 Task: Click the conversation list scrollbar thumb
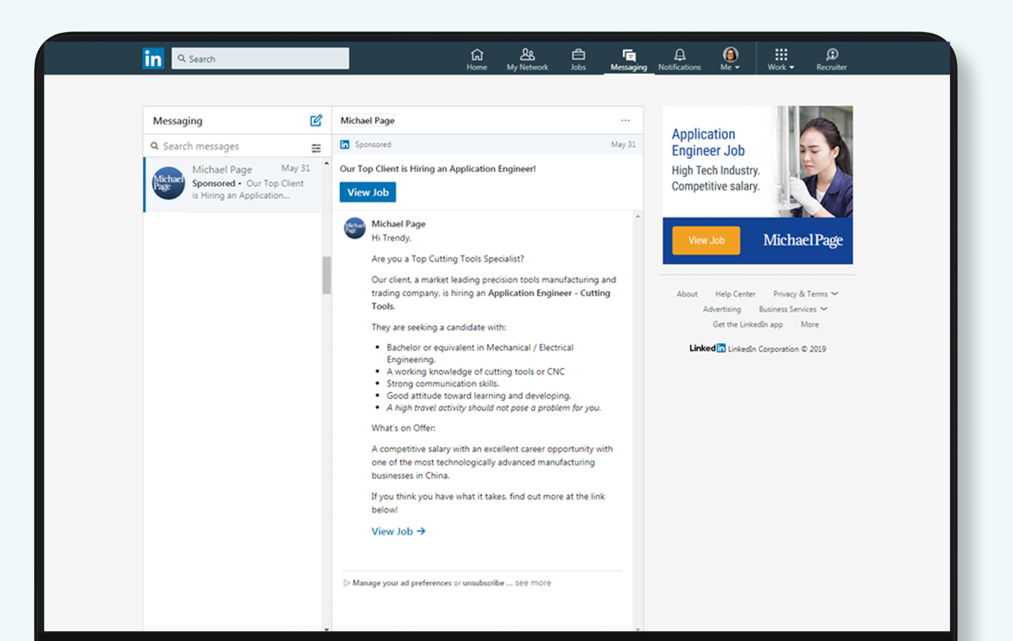pyautogui.click(x=327, y=275)
